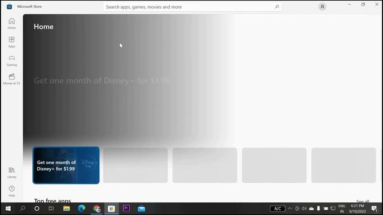Select the third placeholder carousel card
383x215 pixels.
tap(205, 165)
